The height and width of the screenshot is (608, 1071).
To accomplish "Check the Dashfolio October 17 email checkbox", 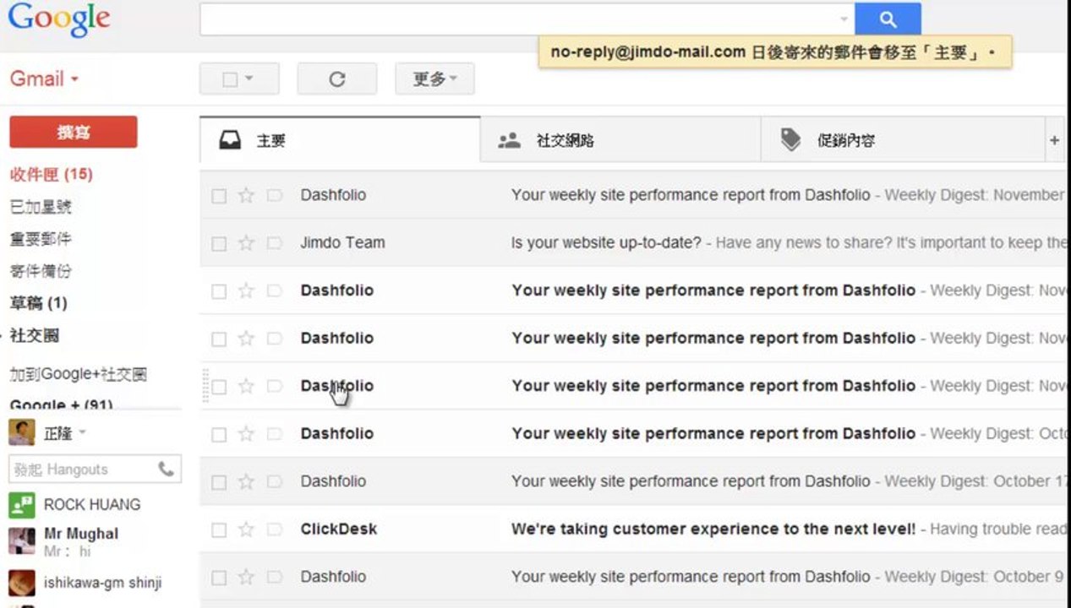I will (219, 483).
